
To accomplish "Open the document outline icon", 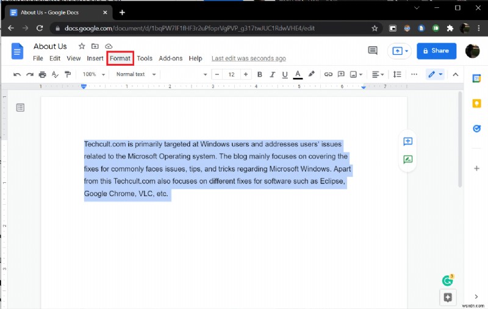I will click(x=20, y=108).
